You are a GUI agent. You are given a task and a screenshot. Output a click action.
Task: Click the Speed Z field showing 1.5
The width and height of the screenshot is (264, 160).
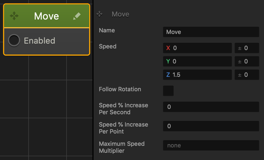coord(197,75)
